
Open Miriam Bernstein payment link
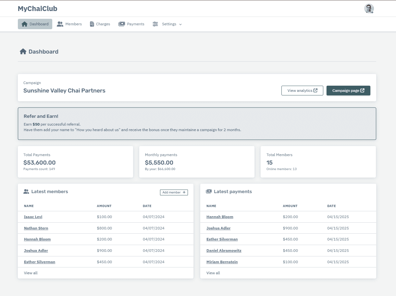(x=222, y=262)
